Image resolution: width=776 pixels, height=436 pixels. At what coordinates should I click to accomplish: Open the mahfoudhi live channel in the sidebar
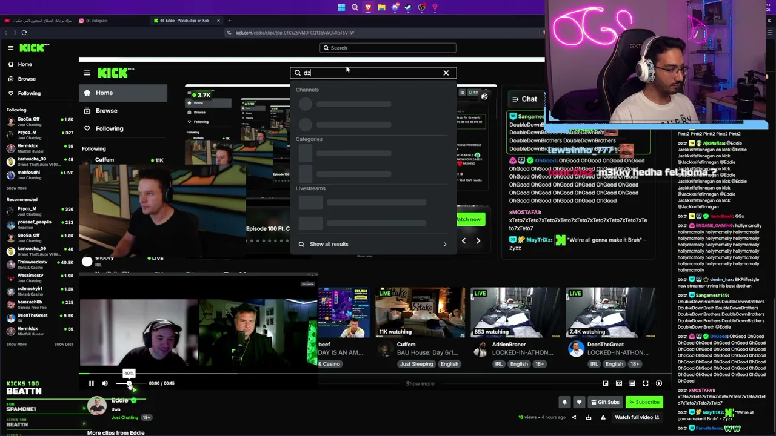[39, 174]
